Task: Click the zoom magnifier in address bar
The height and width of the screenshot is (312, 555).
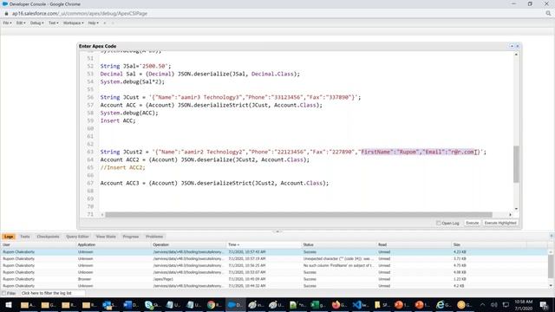Action: click(548, 14)
